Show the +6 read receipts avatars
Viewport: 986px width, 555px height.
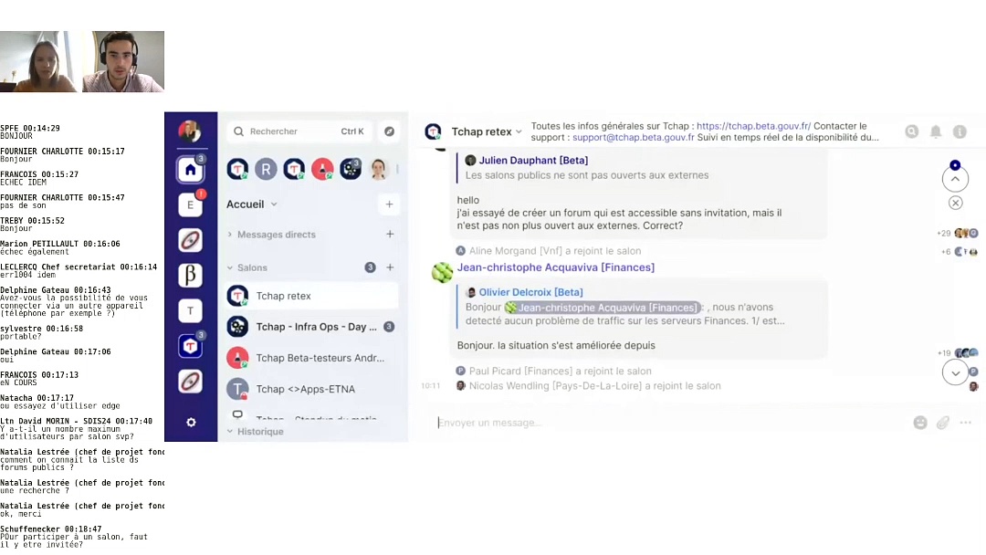[x=960, y=251]
